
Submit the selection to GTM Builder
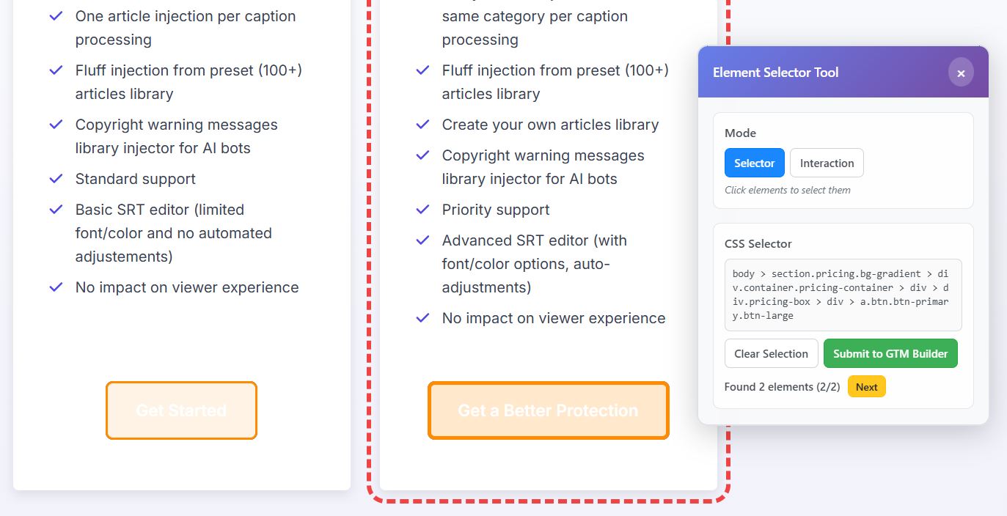tap(890, 353)
